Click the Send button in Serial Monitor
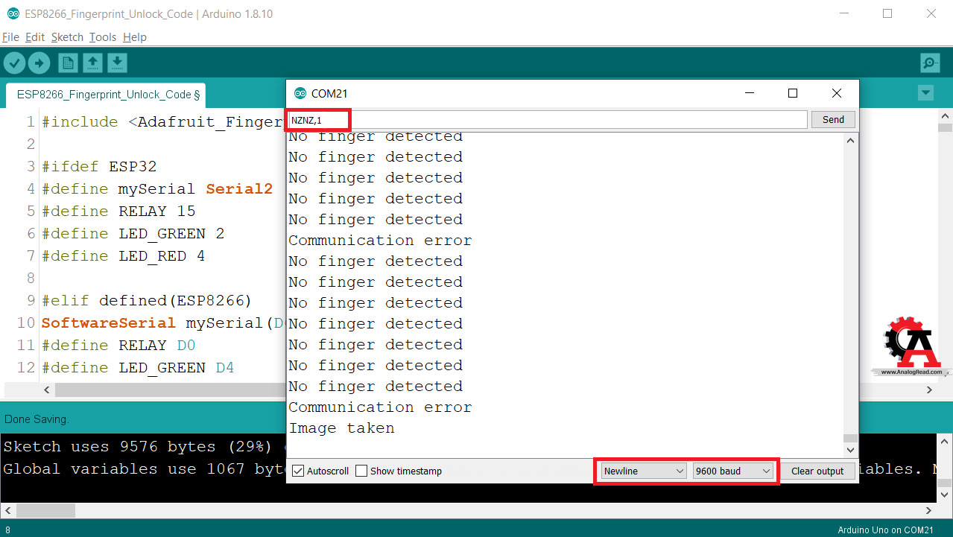The width and height of the screenshot is (953, 537). point(833,119)
